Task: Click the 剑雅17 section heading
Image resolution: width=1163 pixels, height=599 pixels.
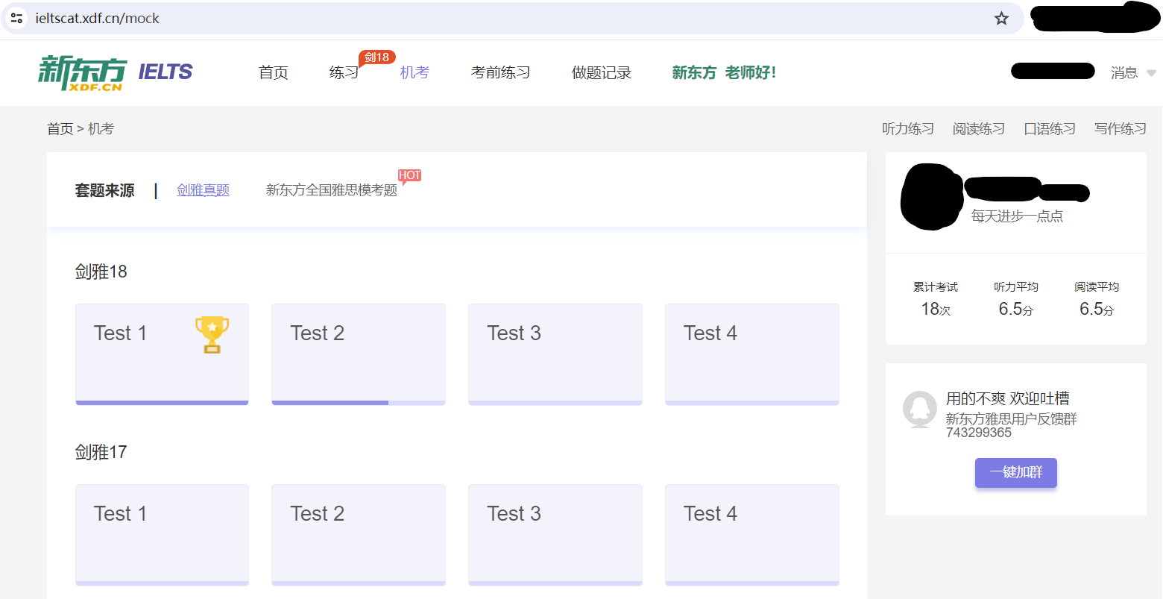Action: pos(101,452)
